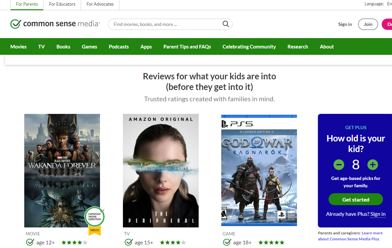Click the Common Sense Media checkmark logo
392x248 pixels.
tap(16, 24)
